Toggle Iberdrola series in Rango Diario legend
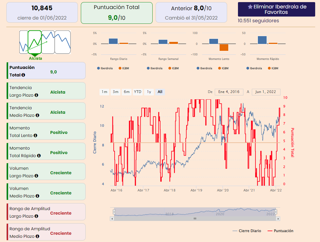The height and width of the screenshot is (242, 320). pos(105,68)
